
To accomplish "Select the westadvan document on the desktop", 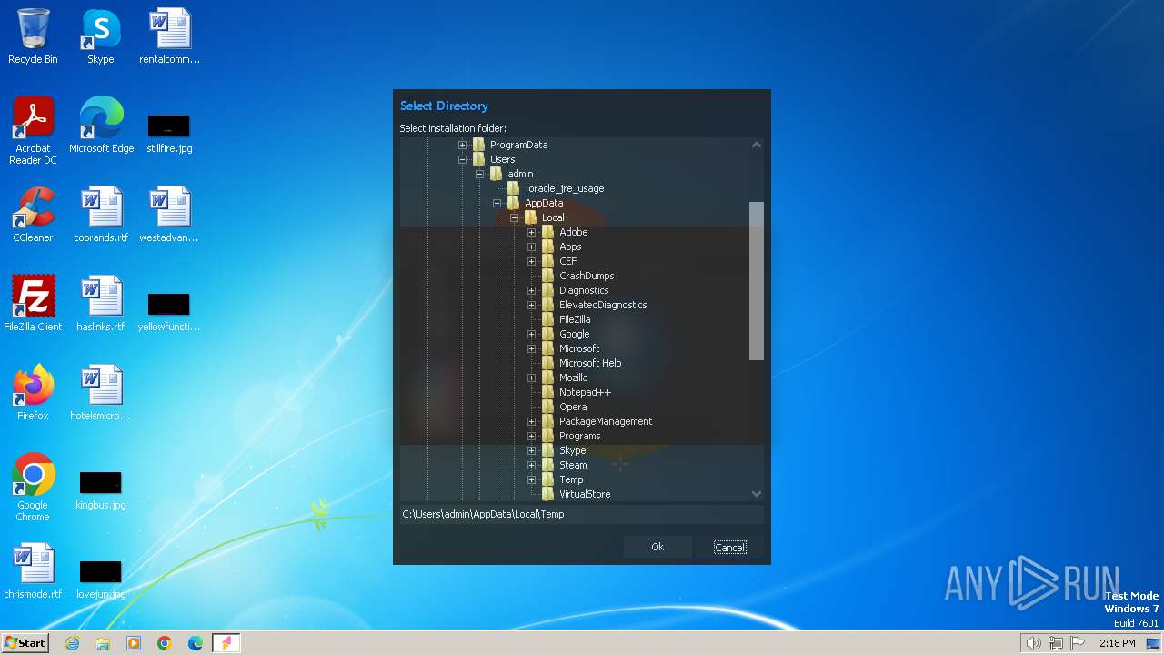I will pos(169,215).
